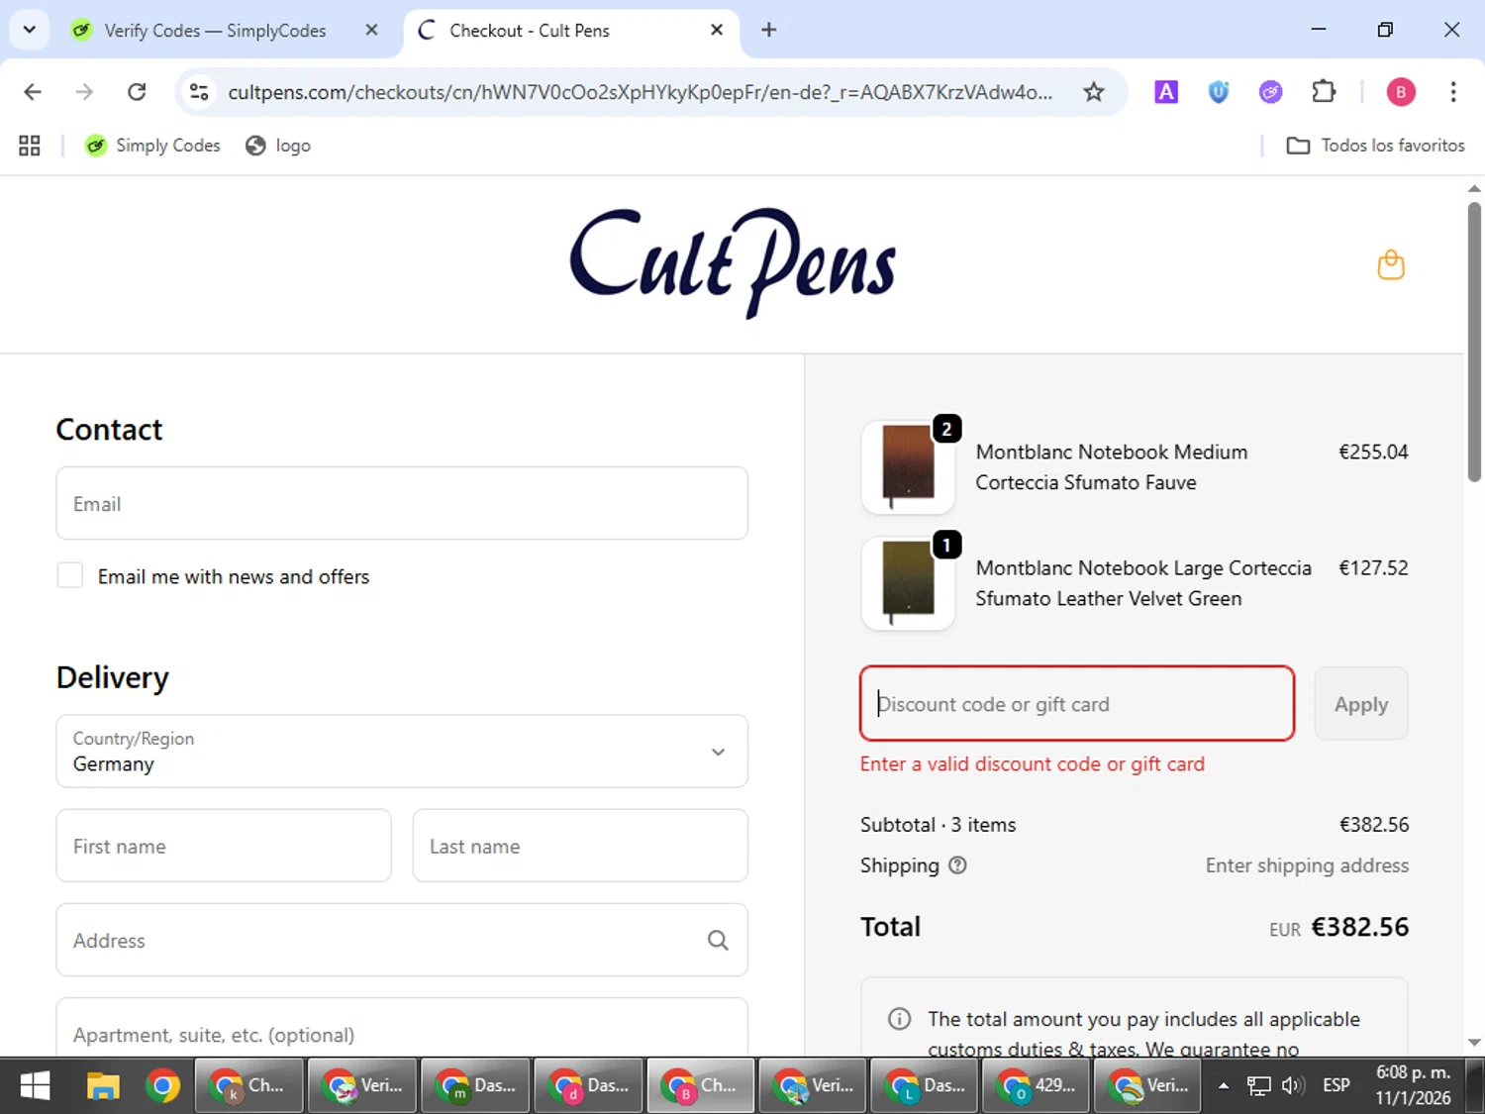This screenshot has height=1114, width=1485.
Task: Go back with browser back arrow
Action: [x=33, y=92]
